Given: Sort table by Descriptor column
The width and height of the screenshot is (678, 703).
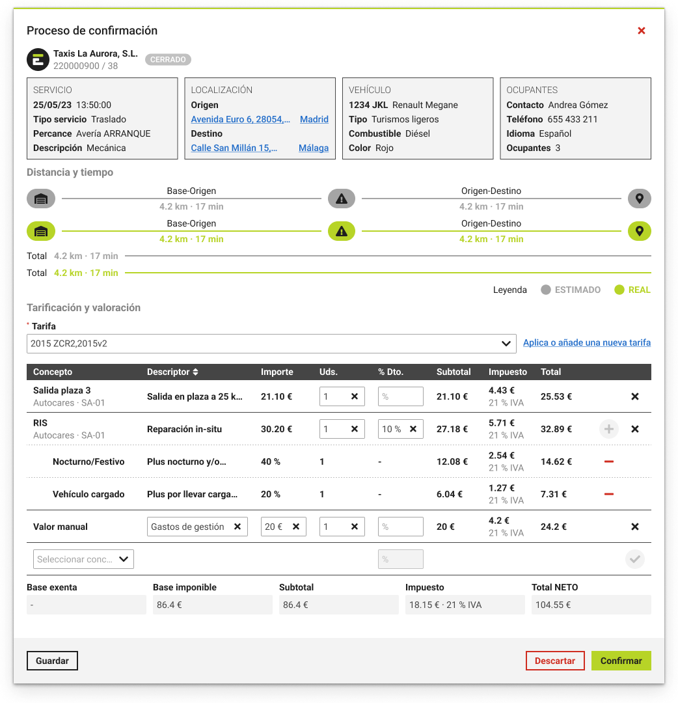Looking at the screenshot, I should click(x=172, y=372).
